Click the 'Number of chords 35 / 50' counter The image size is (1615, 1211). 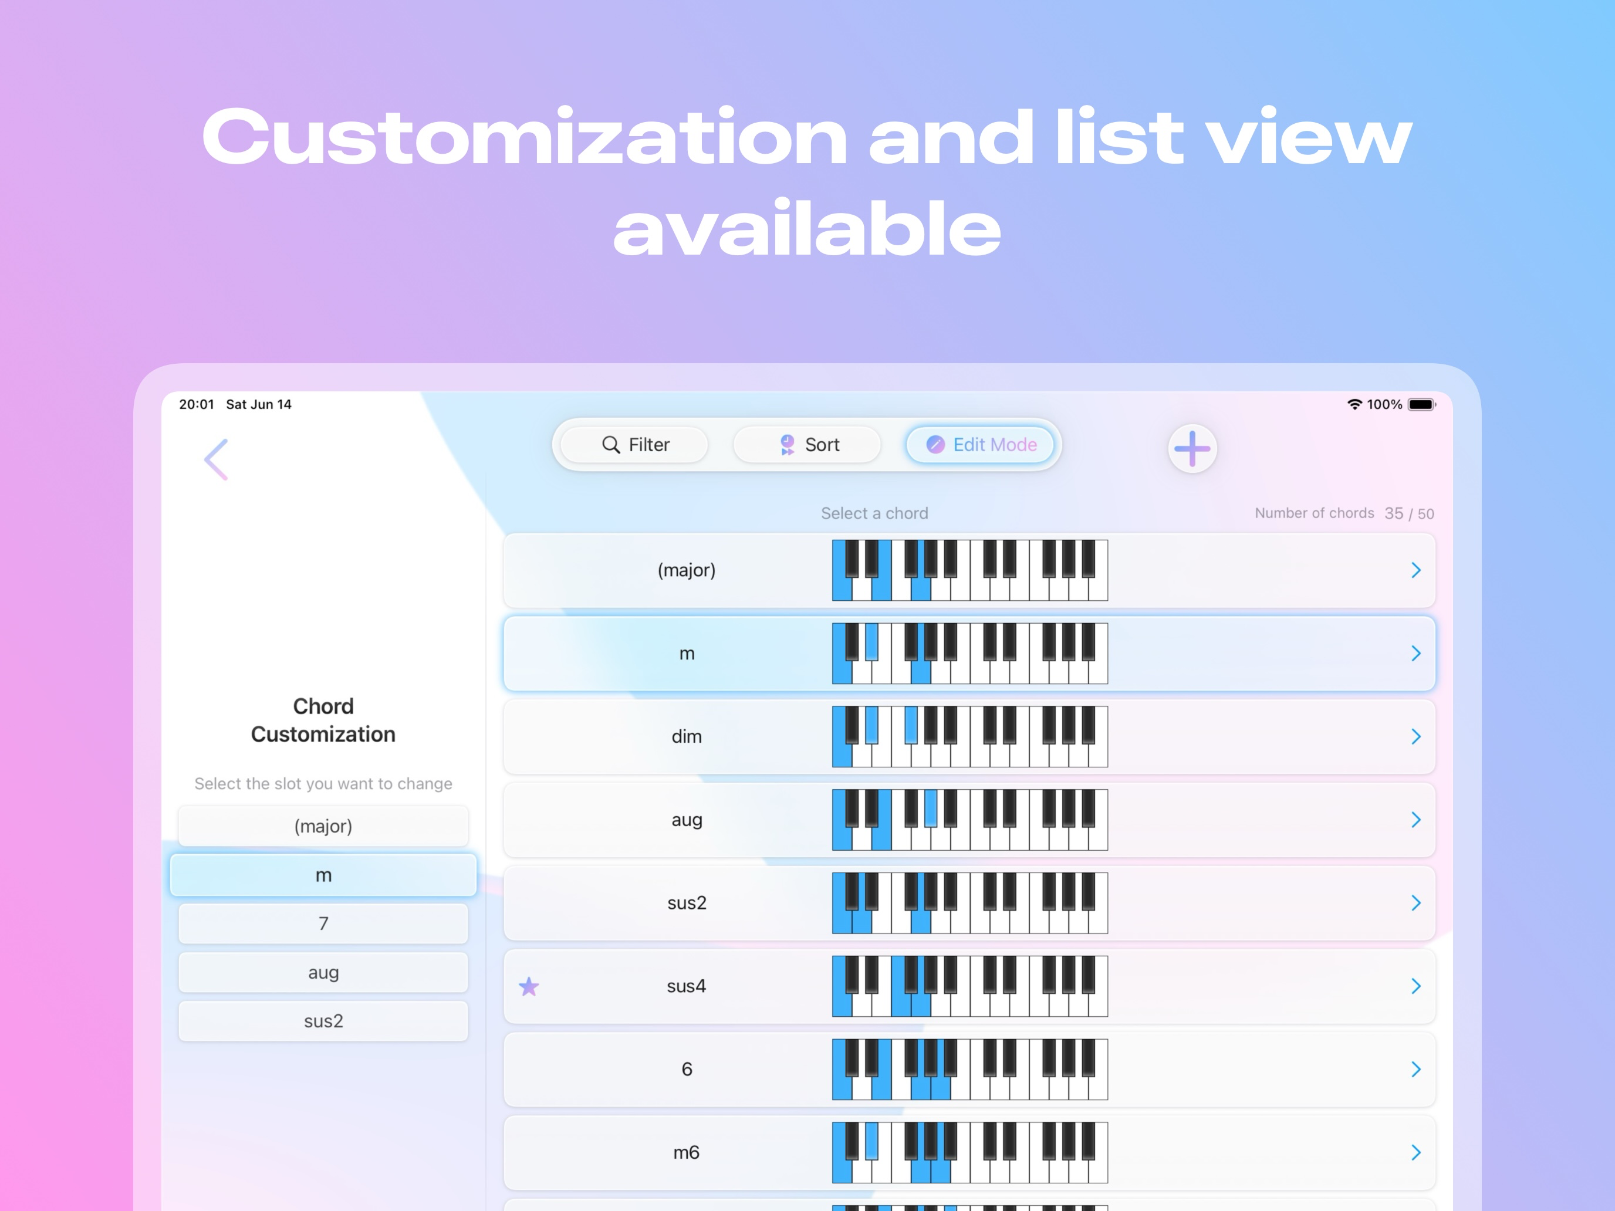1344,513
